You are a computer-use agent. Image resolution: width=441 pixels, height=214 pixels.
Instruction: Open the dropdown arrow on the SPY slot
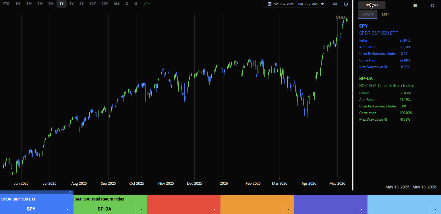point(68,209)
